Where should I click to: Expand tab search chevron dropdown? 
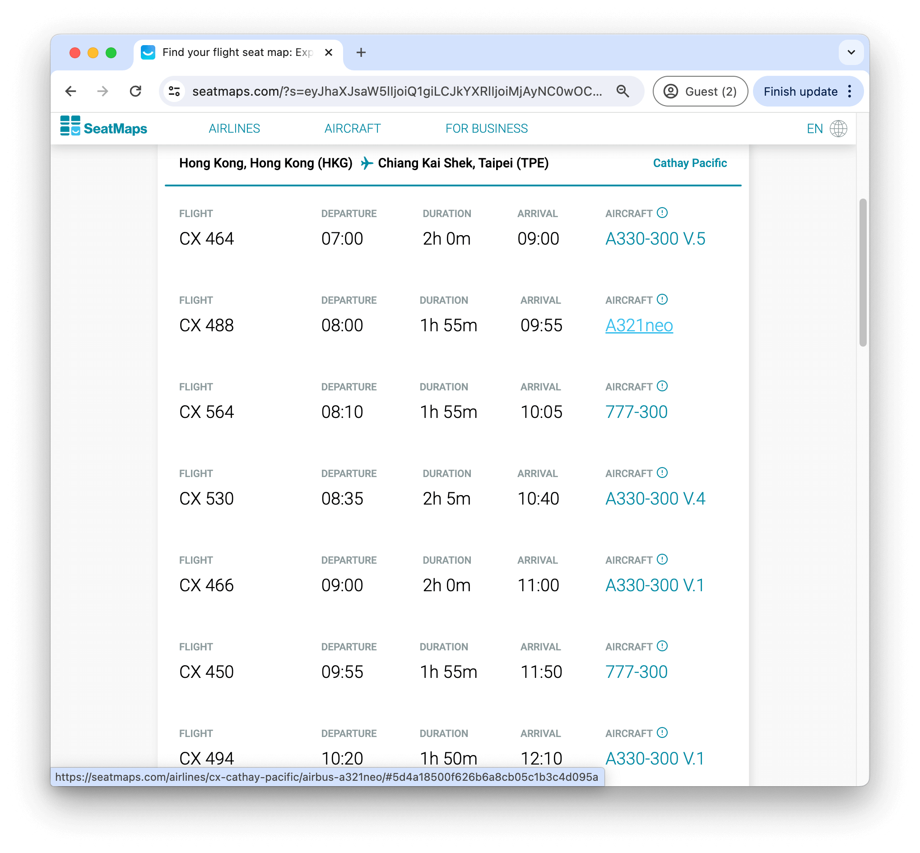(851, 52)
